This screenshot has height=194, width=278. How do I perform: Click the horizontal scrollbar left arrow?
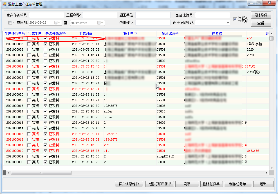(x=8, y=173)
